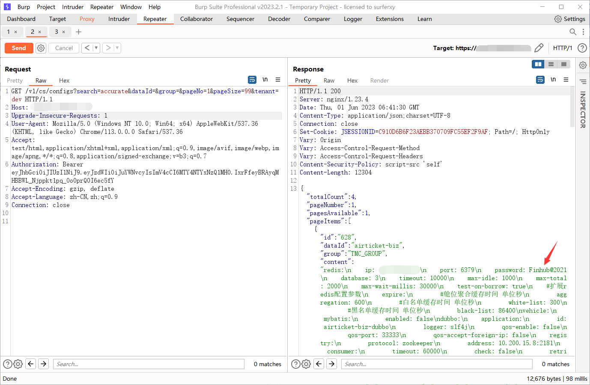Open Response panel hamburger options menu
The width and height of the screenshot is (590, 385).
566,80
